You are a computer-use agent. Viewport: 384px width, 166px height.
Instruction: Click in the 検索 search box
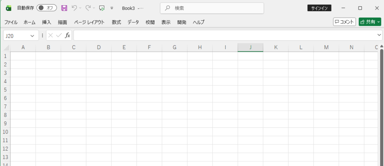pyautogui.click(x=212, y=8)
